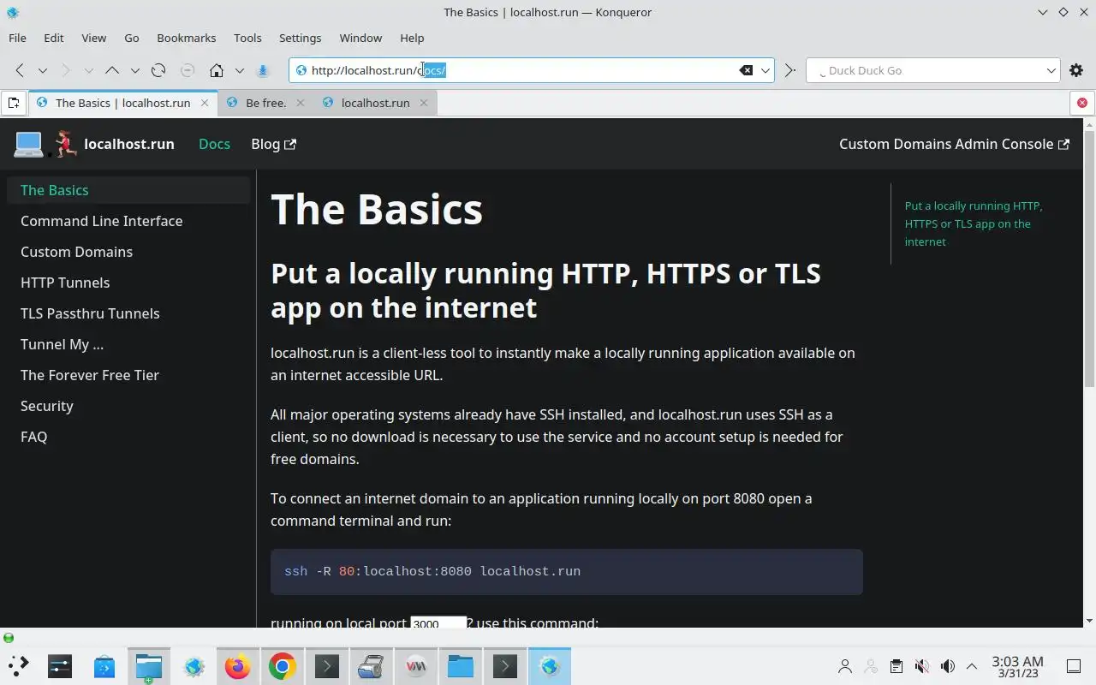The image size is (1096, 685).
Task: Open the search engine suggestions dropdown
Action: [1051, 70]
